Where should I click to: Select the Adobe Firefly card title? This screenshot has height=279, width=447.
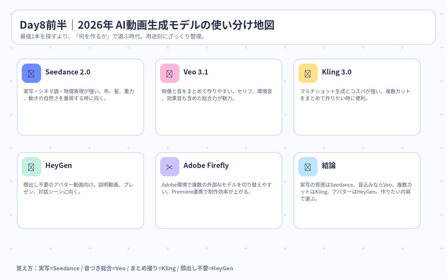point(206,165)
